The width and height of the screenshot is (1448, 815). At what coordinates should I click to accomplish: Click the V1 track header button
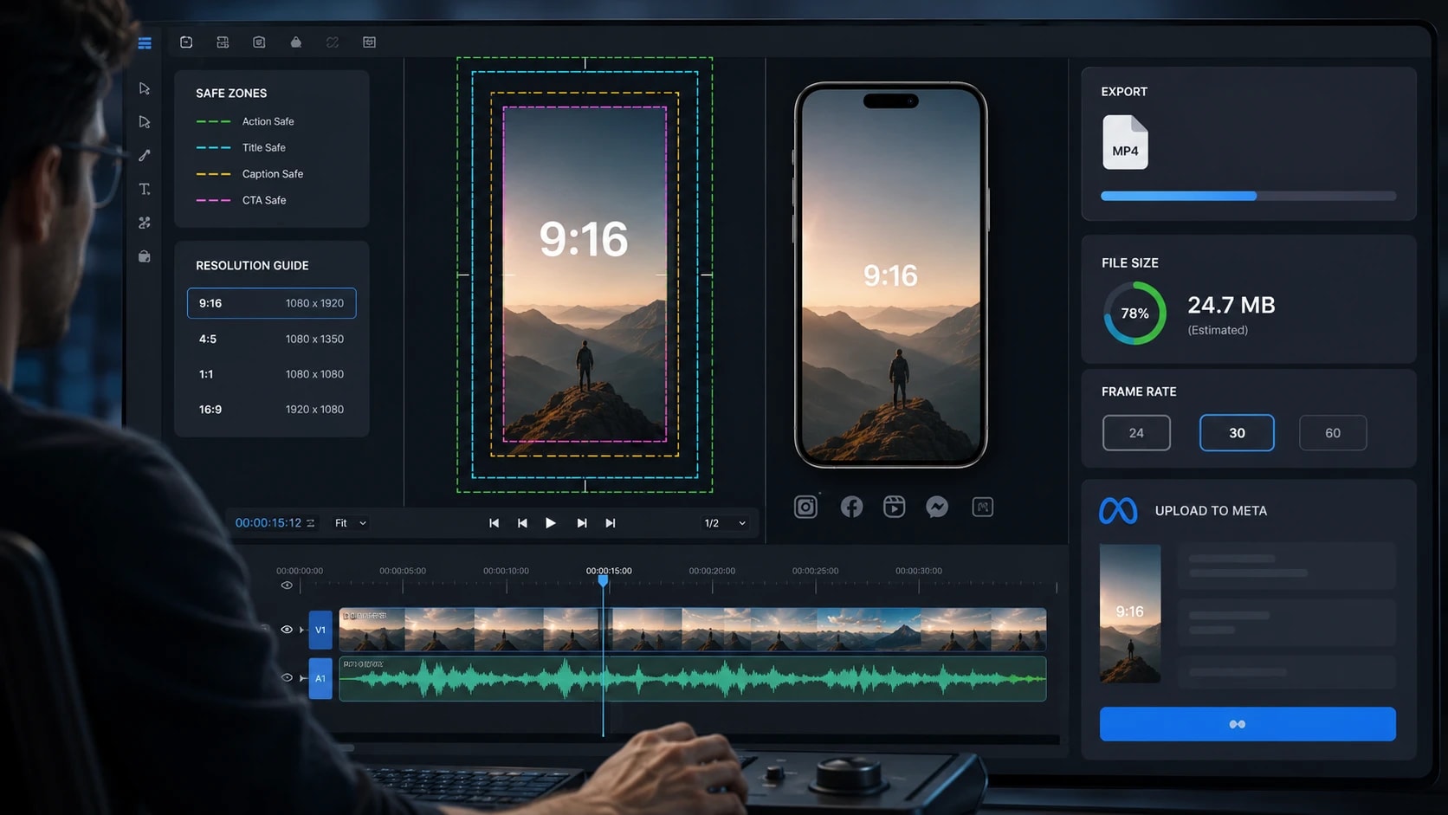320,630
